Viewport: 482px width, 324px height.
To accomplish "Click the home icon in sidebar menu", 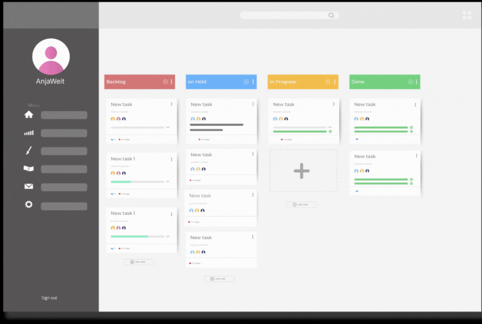I will (x=28, y=115).
